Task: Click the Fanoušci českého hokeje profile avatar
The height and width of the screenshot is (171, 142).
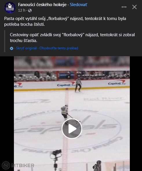Action: (10, 8)
